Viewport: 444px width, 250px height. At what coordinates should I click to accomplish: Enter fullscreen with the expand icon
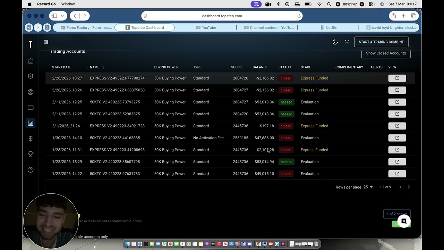point(347,42)
